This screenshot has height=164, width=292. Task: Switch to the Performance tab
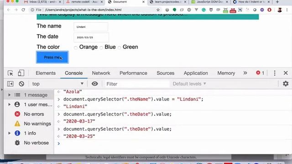pos(133,73)
